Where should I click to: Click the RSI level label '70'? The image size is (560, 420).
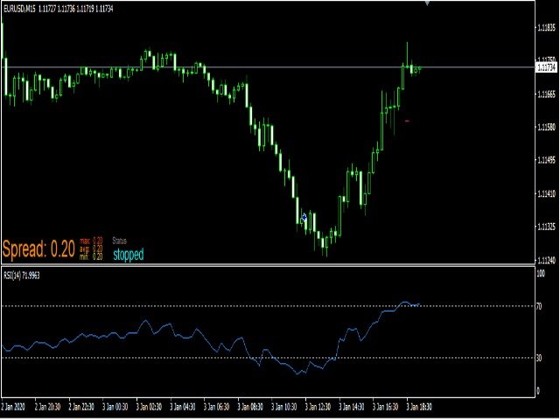539,306
